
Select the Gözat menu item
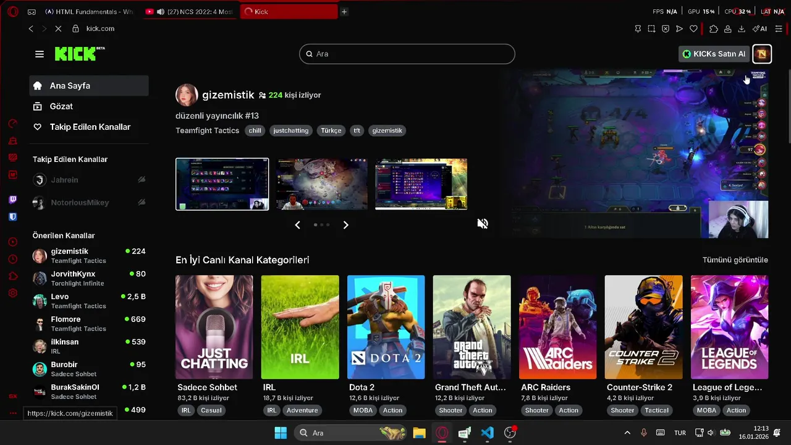coord(89,106)
